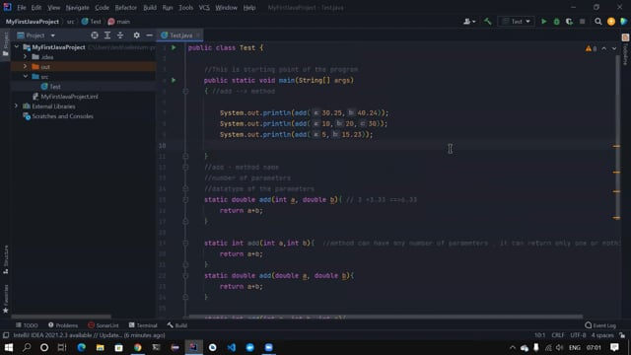
Task: Run main method from gutter arrow
Action: coord(174,80)
